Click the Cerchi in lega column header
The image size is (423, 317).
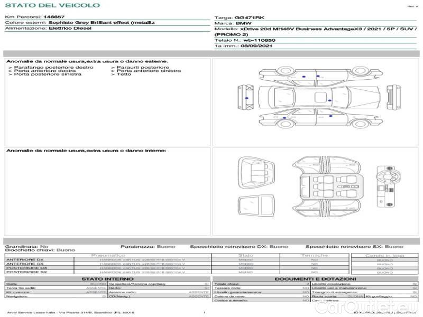click(x=384, y=255)
